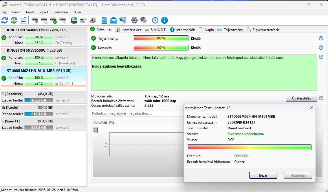Click green check icon on KINGSTON SNV3S500G

[4, 58]
